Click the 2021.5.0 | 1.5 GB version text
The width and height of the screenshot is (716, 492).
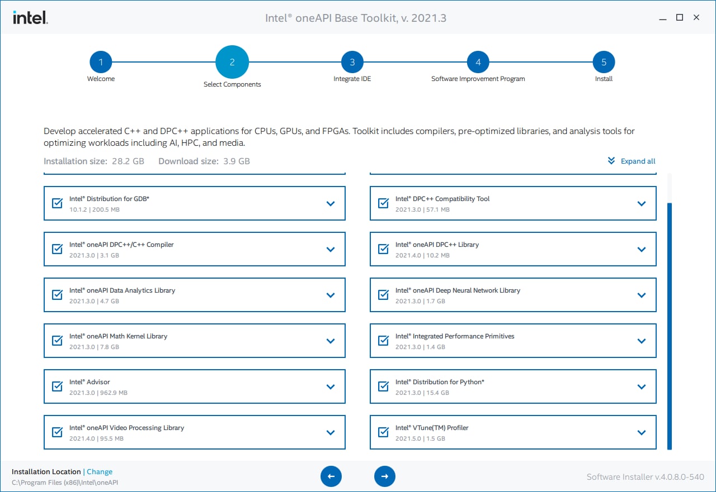click(x=420, y=439)
